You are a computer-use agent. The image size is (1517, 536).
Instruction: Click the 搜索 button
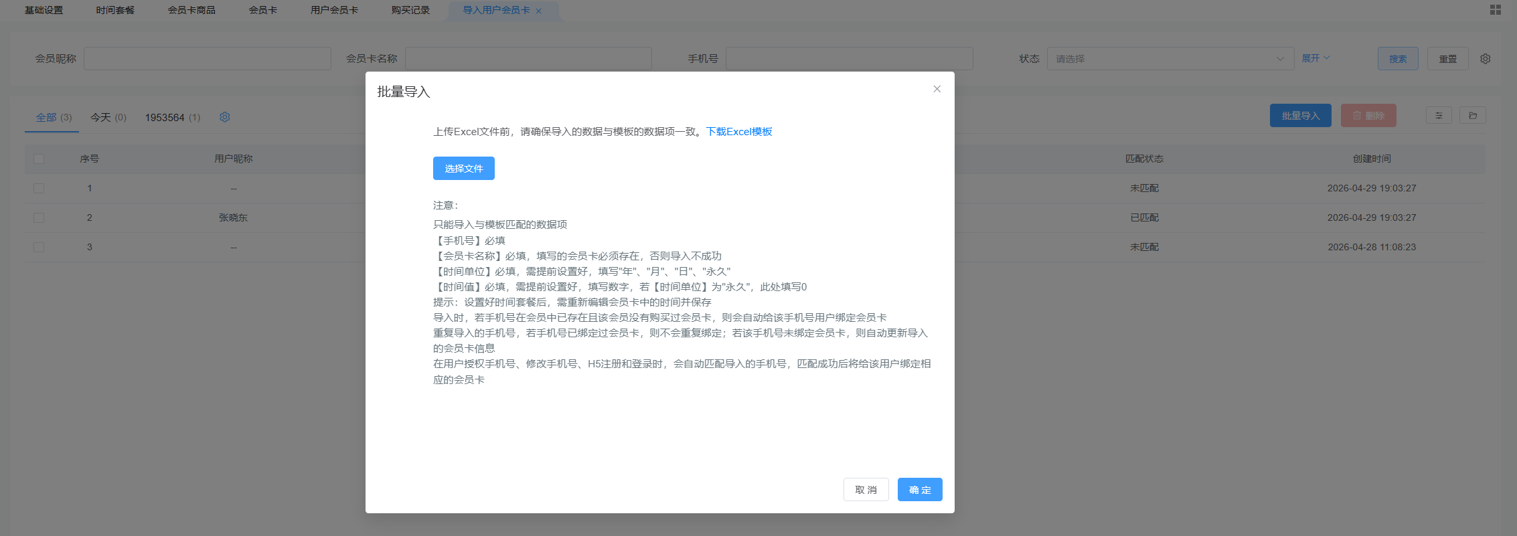tap(1398, 59)
